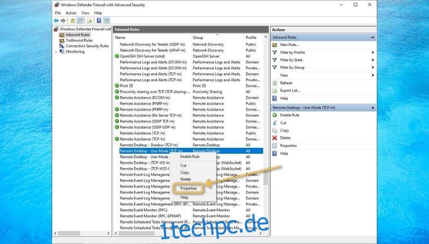The width and height of the screenshot is (429, 244).
Task: Choose Enable Rule in the context menu
Action: point(190,157)
